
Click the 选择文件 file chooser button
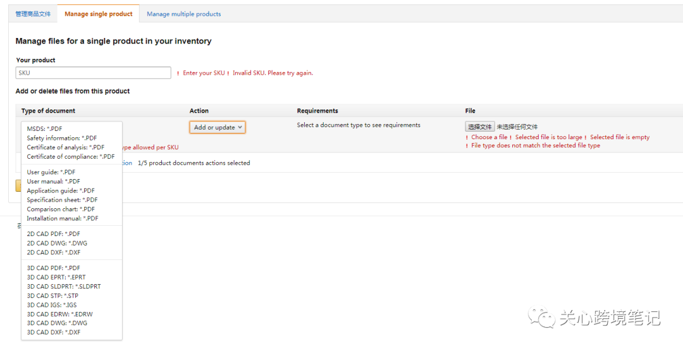(x=480, y=127)
